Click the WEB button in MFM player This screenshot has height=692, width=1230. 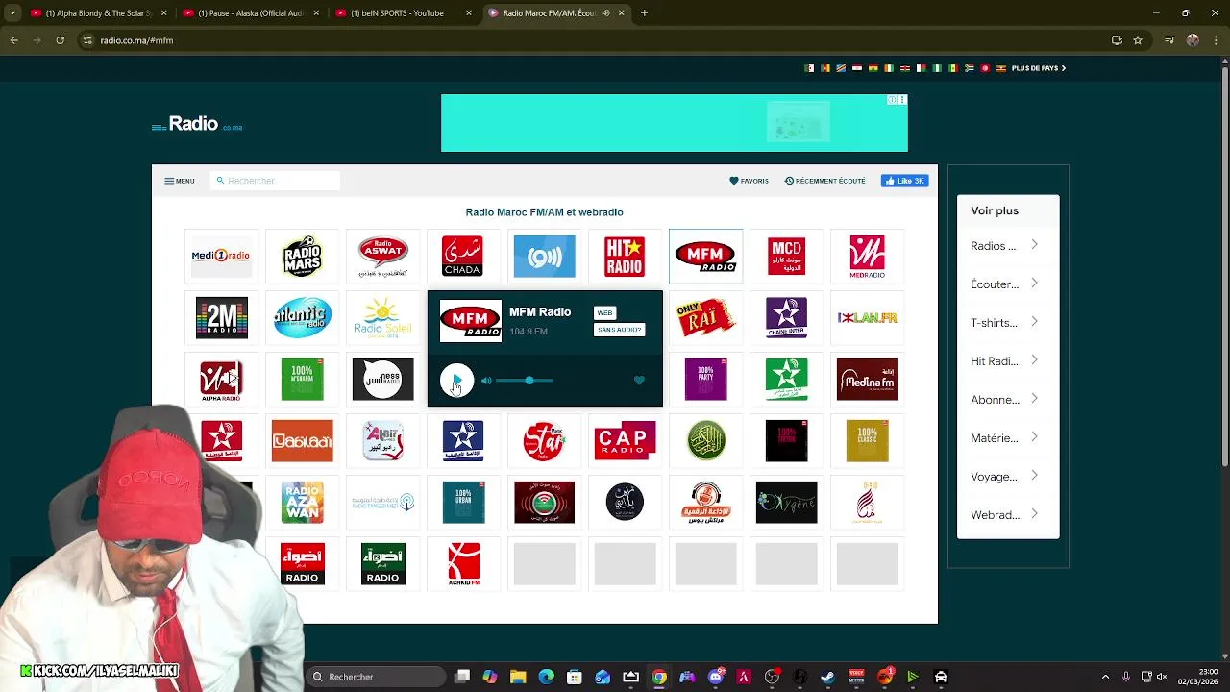click(x=604, y=312)
